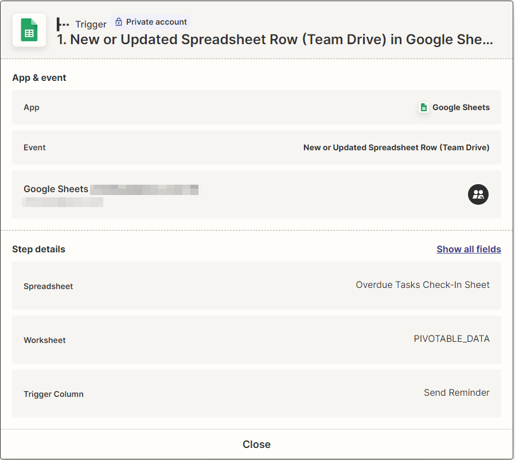Click the App row label
Screen dimensions: 515x460
(32, 107)
